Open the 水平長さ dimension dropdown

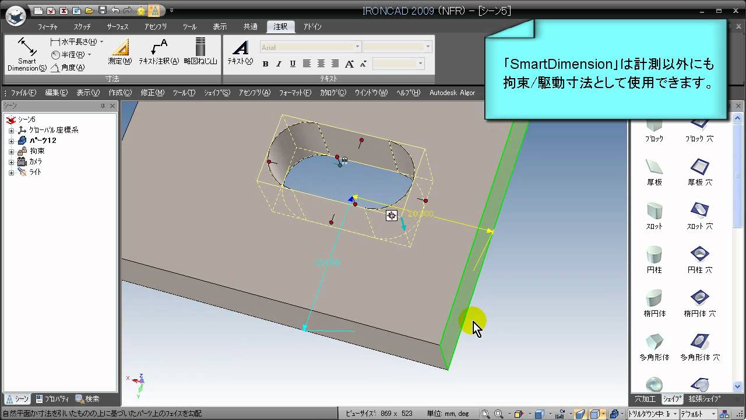tap(101, 42)
